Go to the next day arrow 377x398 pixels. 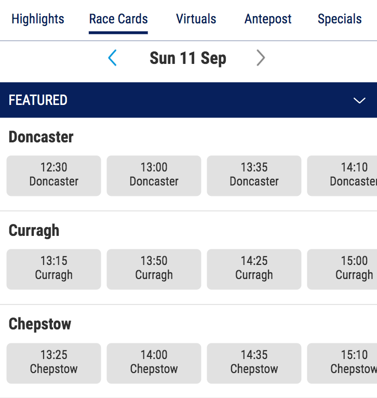(260, 58)
